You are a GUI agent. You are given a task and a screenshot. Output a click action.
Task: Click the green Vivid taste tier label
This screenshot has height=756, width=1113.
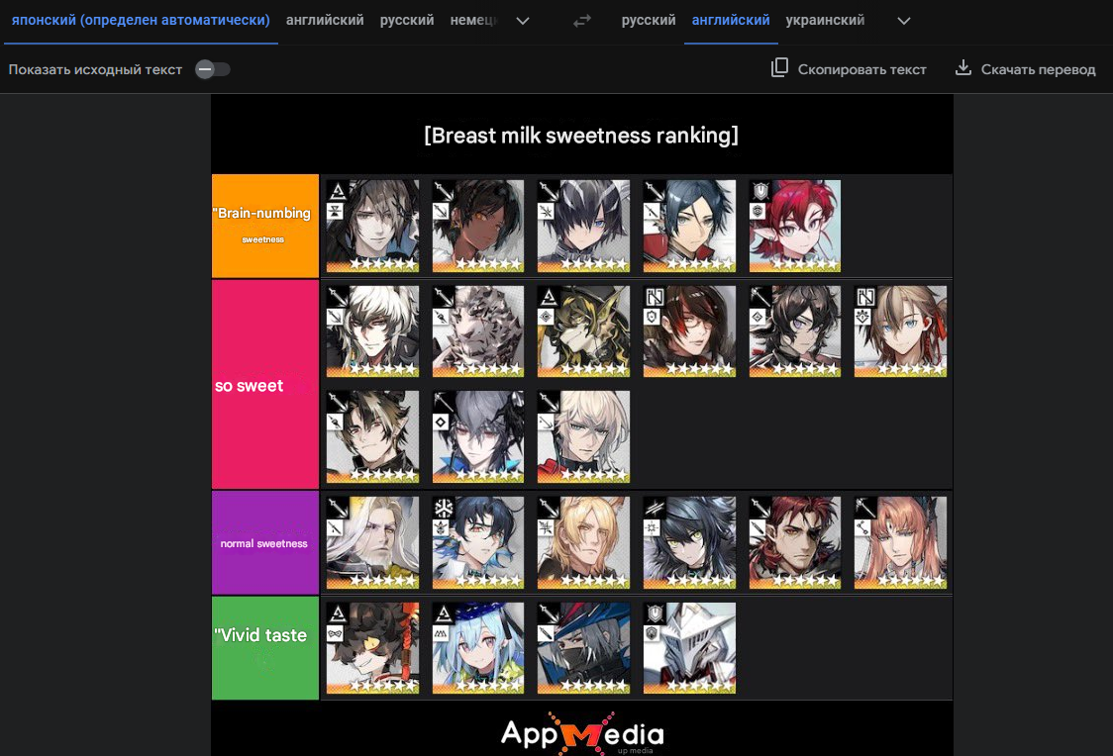point(264,648)
